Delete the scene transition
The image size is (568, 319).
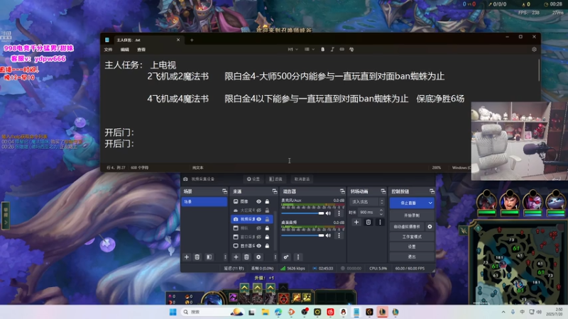[x=368, y=222]
